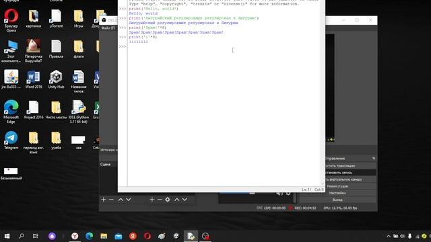Screen dimensions: 431x242
Task: Open the учеба folder
Action: tap(56, 140)
